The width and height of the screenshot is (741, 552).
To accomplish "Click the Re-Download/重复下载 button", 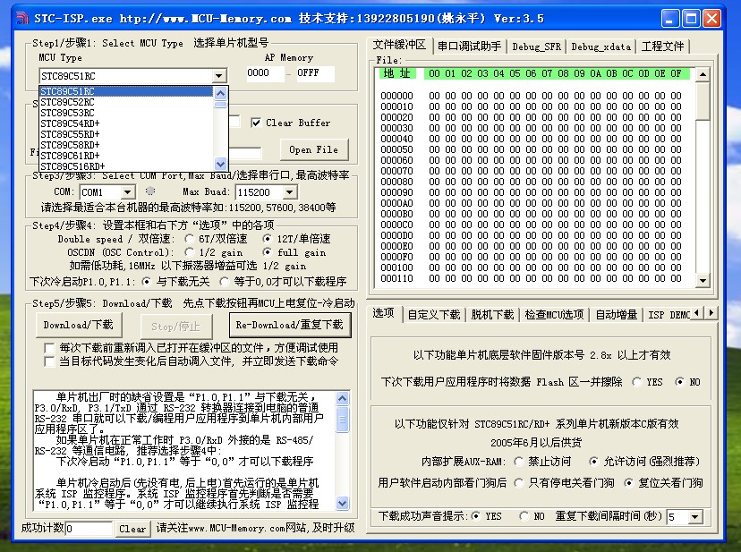I will (290, 325).
